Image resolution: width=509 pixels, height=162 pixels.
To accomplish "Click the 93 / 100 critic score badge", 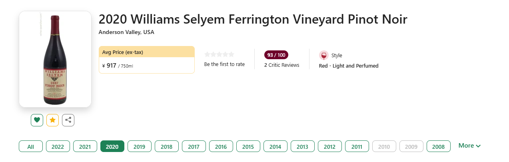I will coord(276,55).
